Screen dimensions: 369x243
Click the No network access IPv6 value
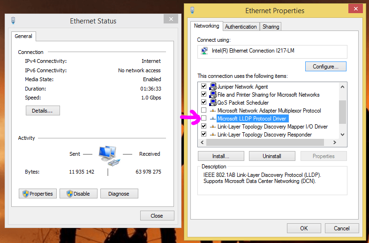tap(139, 70)
